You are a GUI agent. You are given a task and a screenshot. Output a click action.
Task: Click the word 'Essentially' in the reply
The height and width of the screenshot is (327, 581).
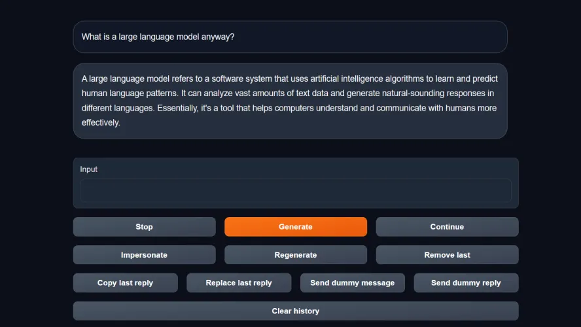pos(179,108)
